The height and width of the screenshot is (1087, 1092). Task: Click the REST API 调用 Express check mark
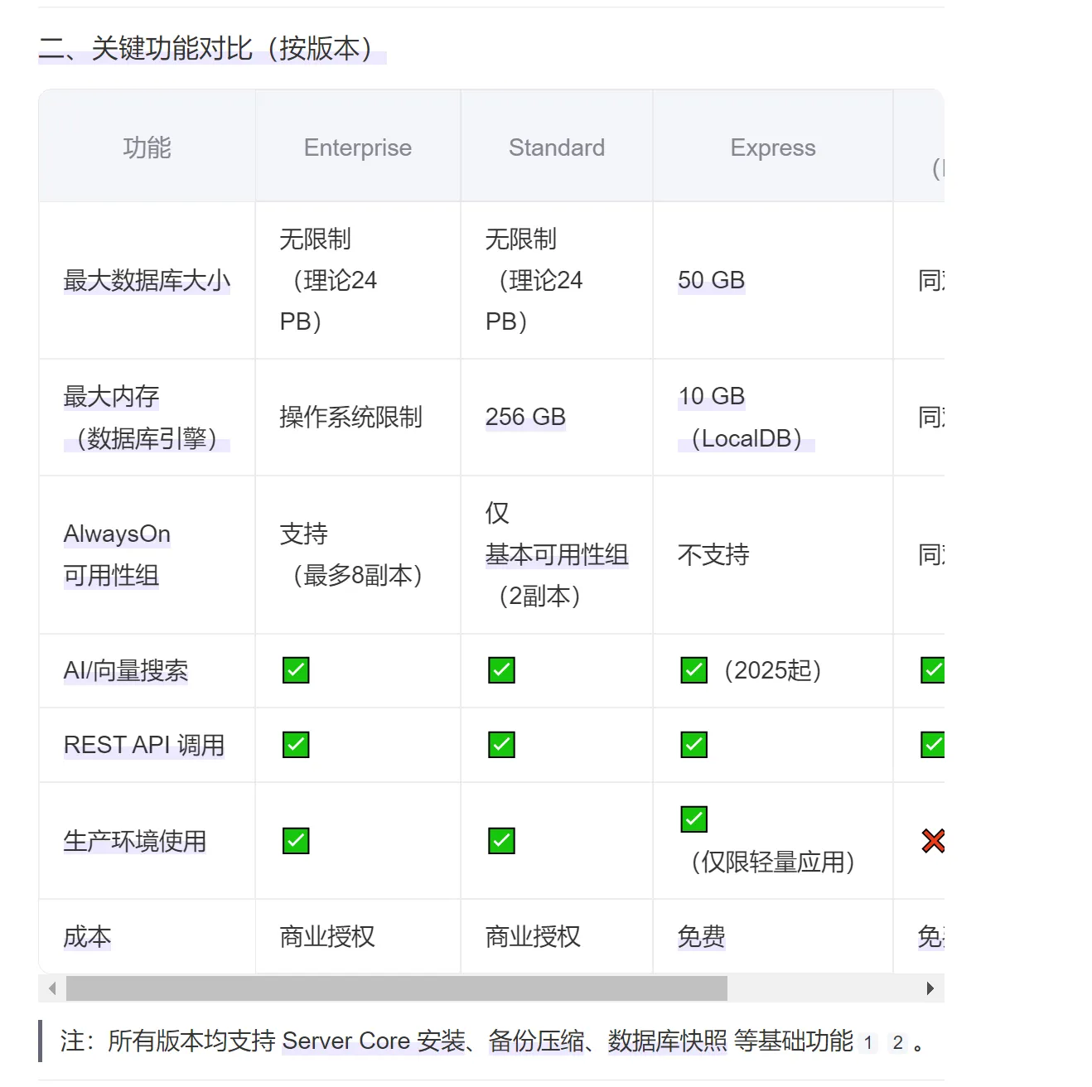click(x=693, y=745)
